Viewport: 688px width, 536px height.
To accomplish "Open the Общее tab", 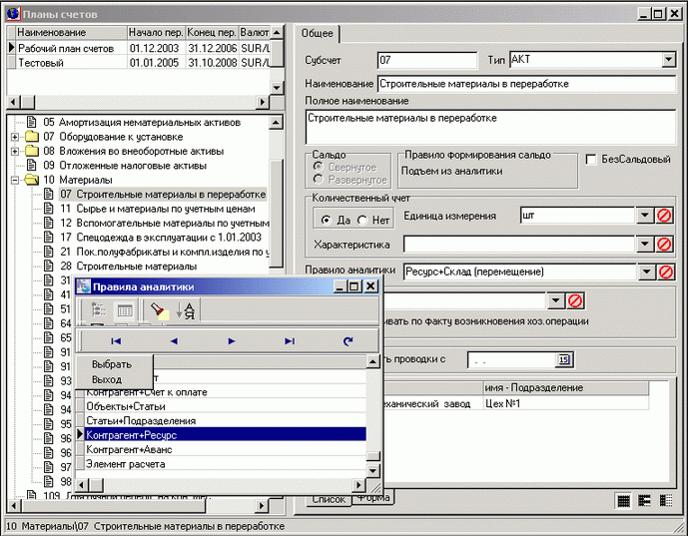I will 317,33.
